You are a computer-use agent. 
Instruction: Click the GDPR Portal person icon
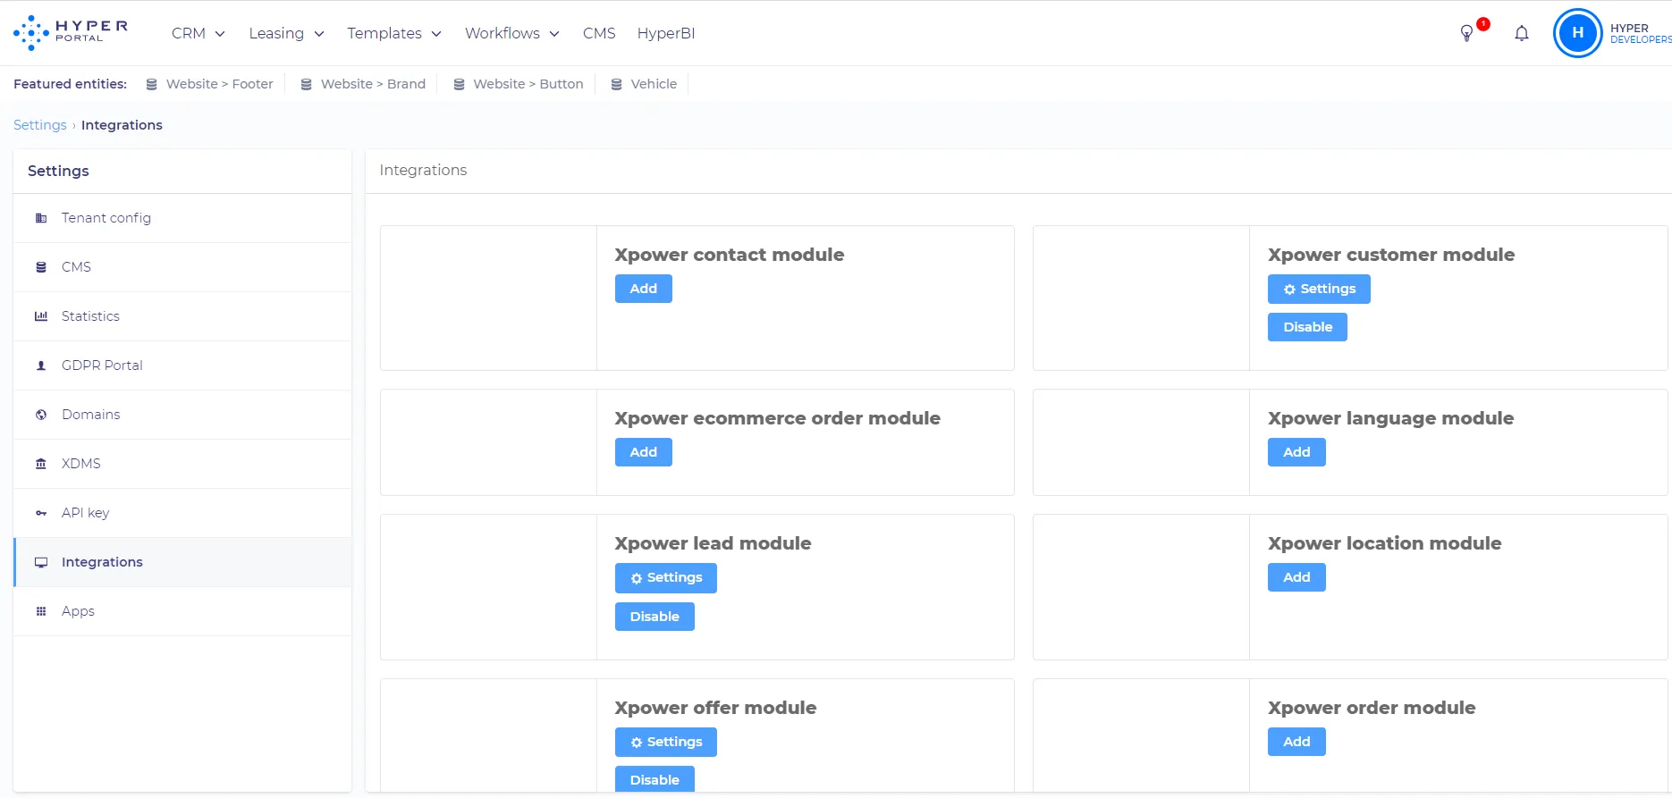tap(41, 365)
